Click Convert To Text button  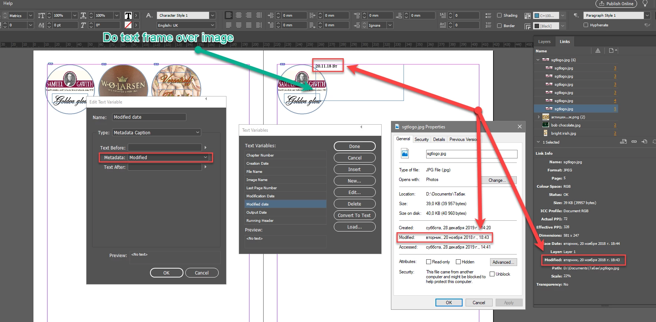click(355, 215)
